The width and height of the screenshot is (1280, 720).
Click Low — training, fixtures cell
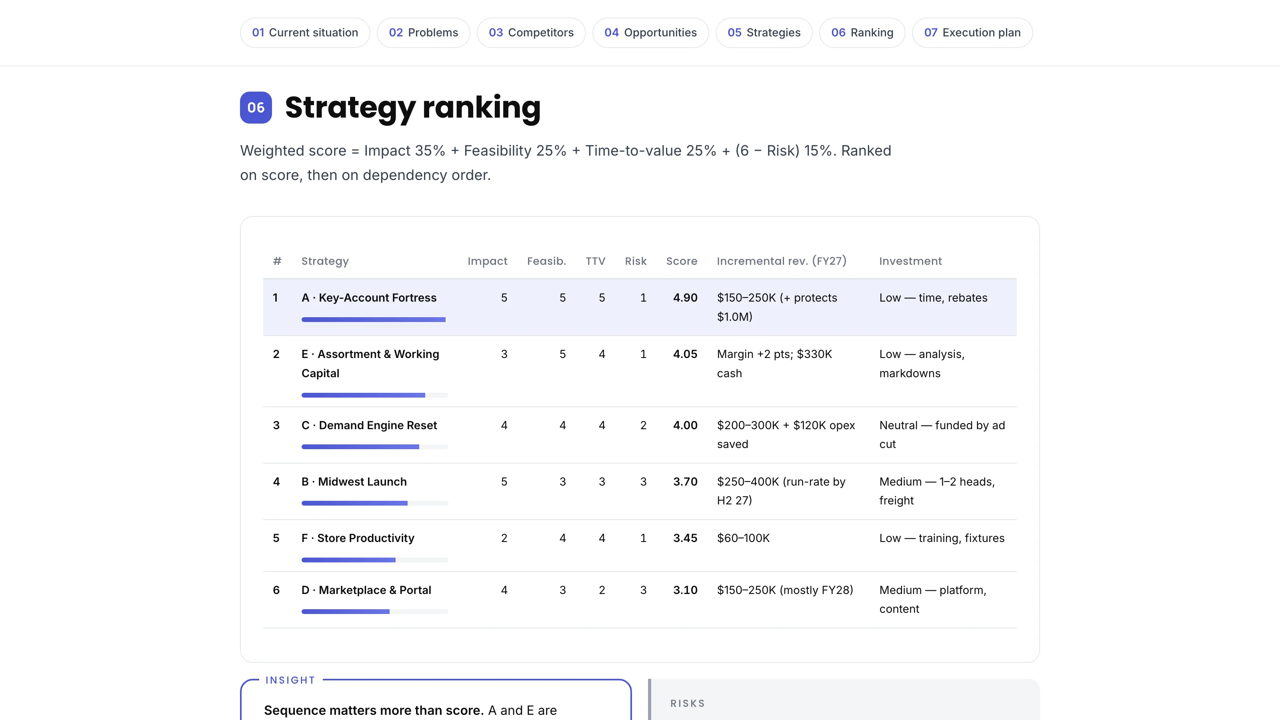[942, 538]
